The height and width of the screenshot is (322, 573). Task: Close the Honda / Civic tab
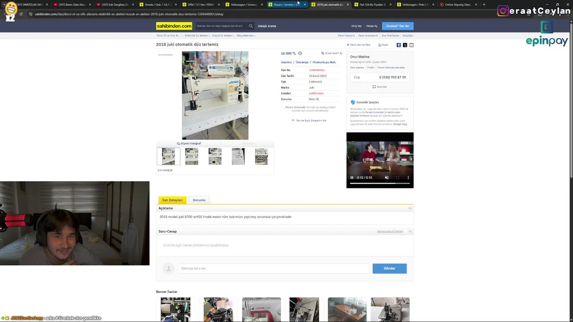tap(176, 4)
